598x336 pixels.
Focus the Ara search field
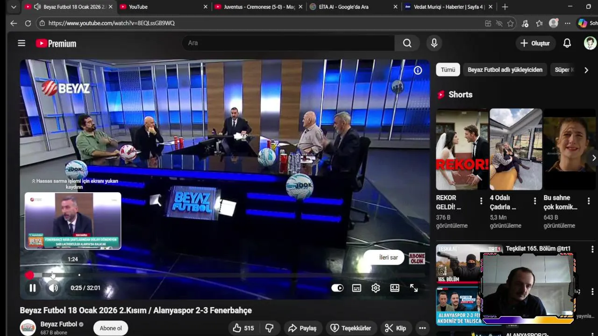288,43
